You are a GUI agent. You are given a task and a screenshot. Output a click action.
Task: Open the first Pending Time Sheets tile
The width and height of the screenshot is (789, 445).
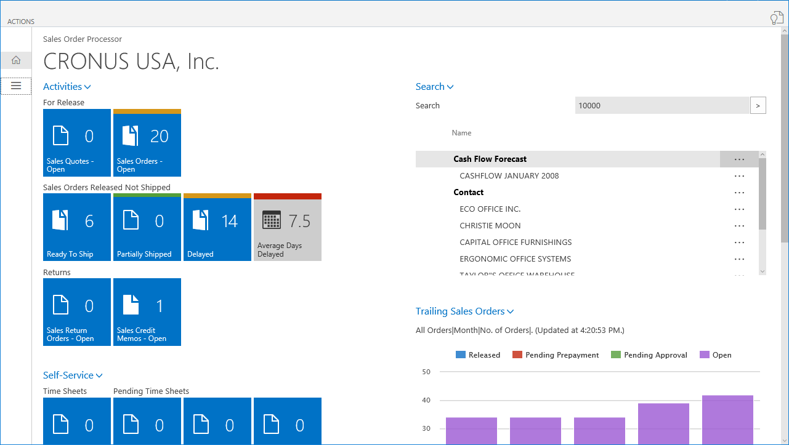coord(147,421)
